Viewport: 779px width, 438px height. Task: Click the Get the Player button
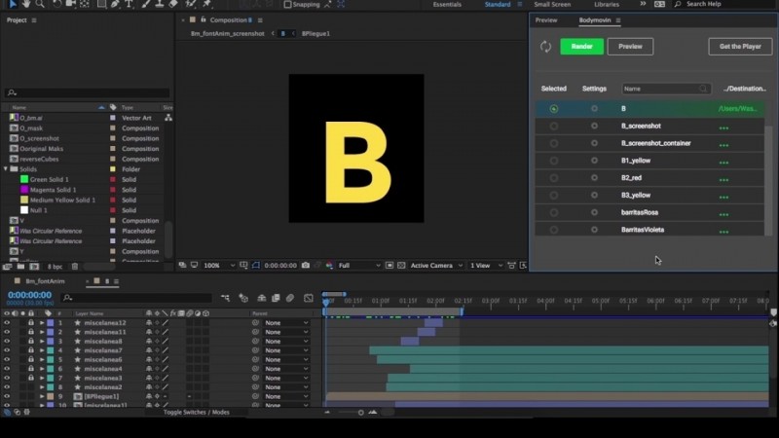pyautogui.click(x=740, y=47)
